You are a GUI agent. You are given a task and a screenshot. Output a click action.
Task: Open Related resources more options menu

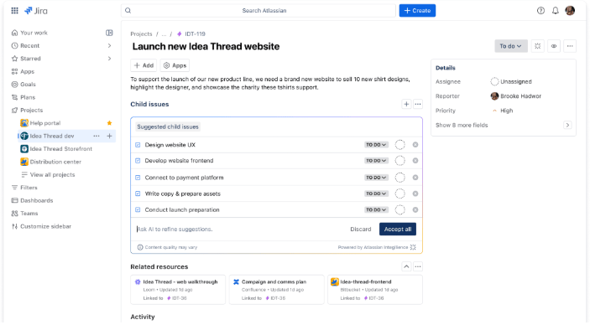(x=418, y=266)
